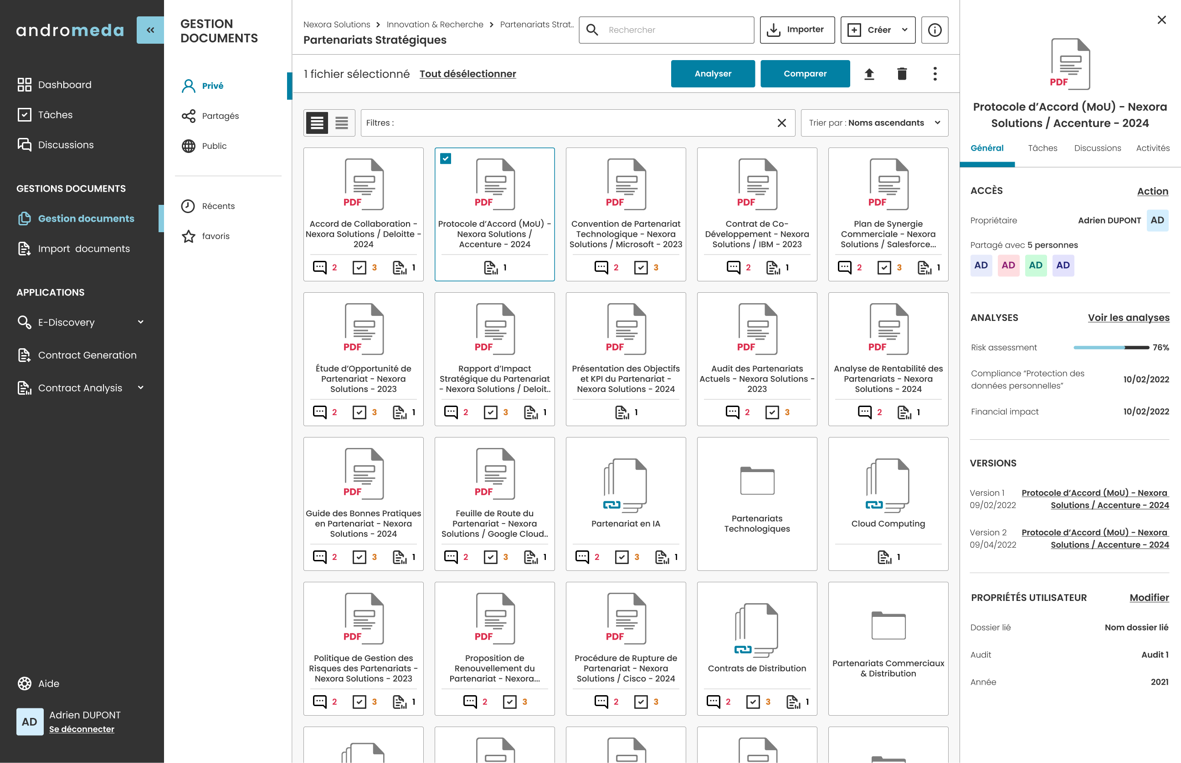
Task: Open Partenariat en IA linked documents icon
Action: click(626, 485)
